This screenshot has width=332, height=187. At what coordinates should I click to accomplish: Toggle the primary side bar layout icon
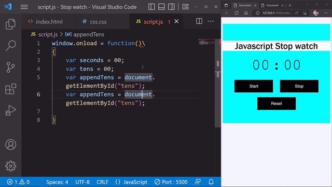[151, 7]
